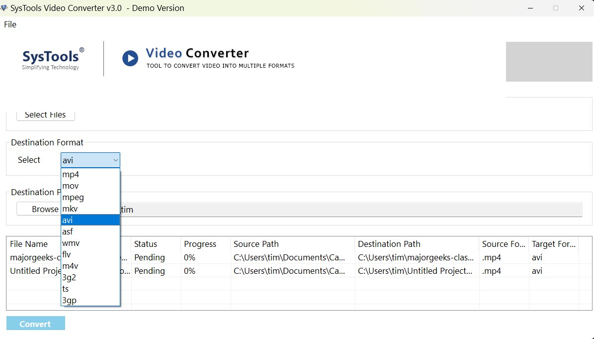Click the Browse button
The height and width of the screenshot is (339, 594).
tap(39, 209)
